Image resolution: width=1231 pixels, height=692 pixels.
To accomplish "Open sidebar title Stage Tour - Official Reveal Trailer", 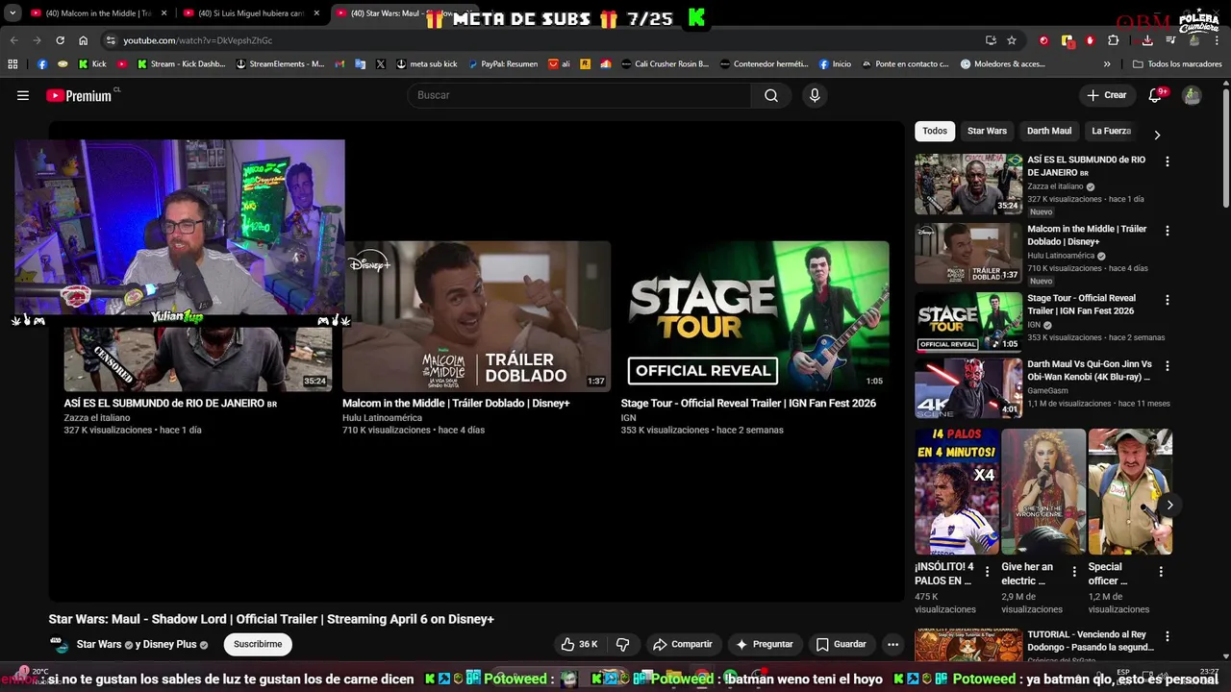I will coord(1081,305).
